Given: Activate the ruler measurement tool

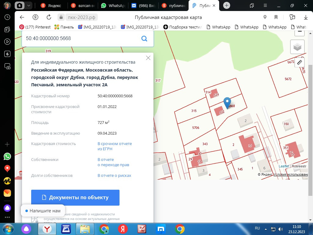Looking at the screenshot, I should click(x=299, y=62).
